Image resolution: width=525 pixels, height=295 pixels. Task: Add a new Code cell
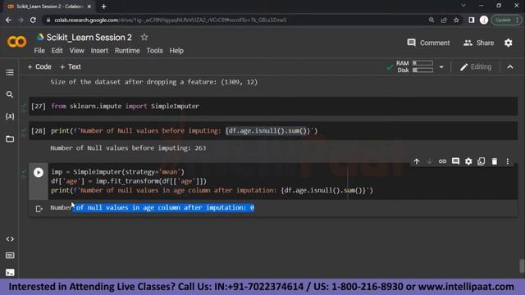coord(39,67)
